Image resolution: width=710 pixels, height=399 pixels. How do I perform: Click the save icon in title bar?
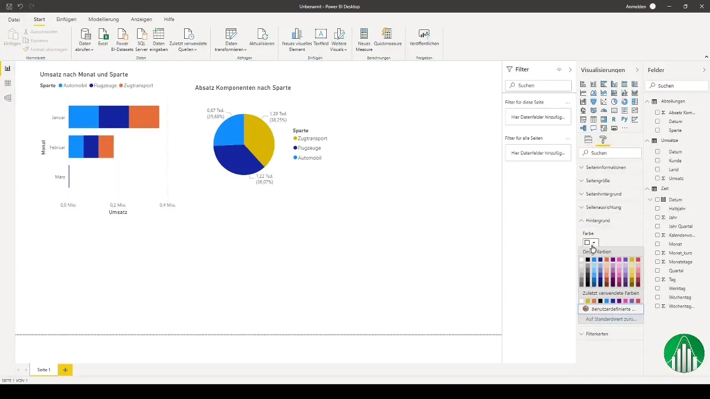click(x=9, y=6)
